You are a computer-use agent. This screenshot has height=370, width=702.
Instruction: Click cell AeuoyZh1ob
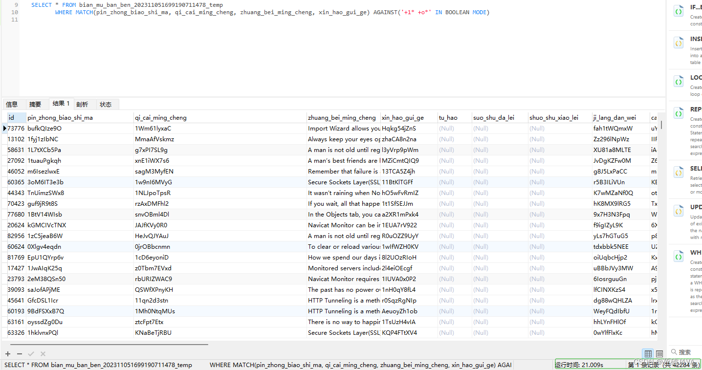409,311
